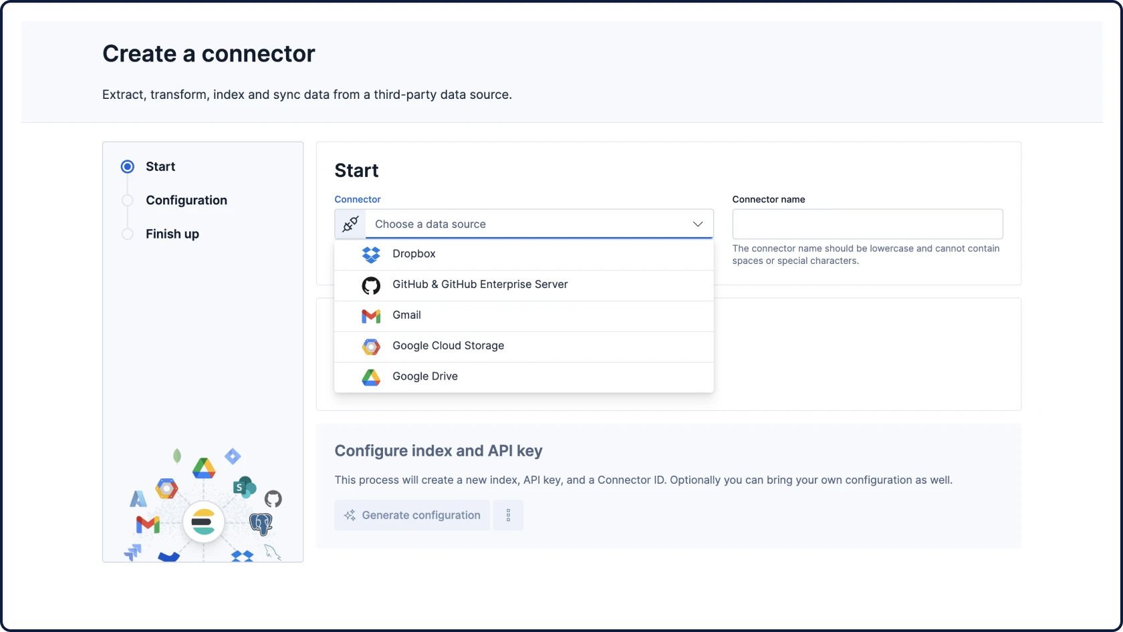This screenshot has width=1123, height=632.
Task: Choose Gmail from the data sources
Action: [524, 316]
